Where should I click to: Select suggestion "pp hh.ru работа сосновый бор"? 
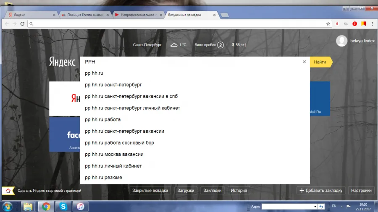tap(195, 143)
